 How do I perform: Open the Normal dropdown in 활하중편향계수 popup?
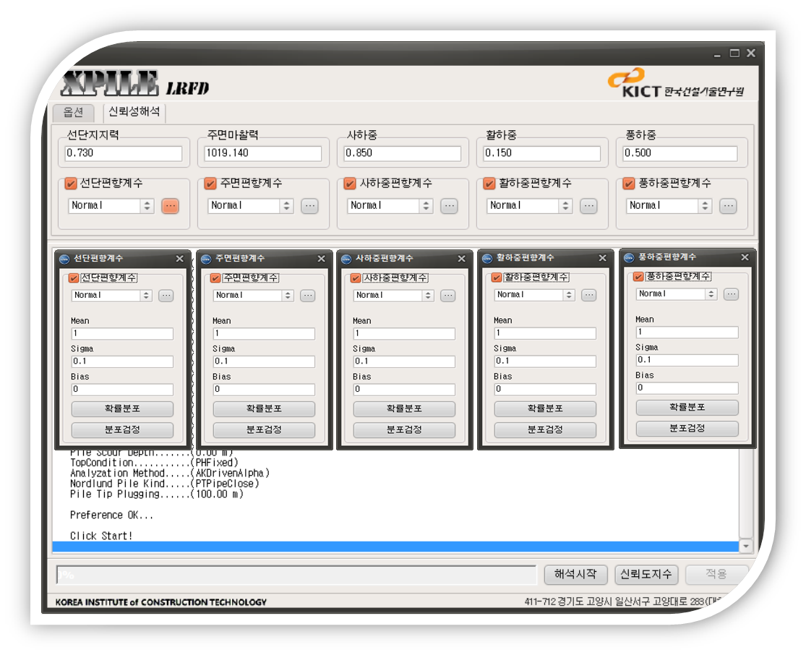click(x=535, y=295)
